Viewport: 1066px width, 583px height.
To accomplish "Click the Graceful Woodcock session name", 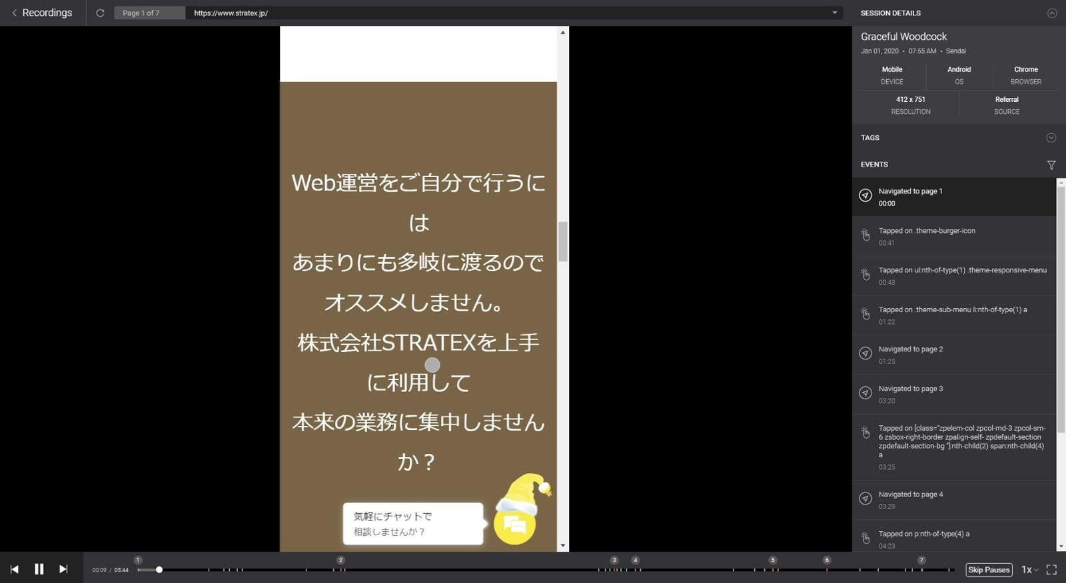I will tap(903, 37).
